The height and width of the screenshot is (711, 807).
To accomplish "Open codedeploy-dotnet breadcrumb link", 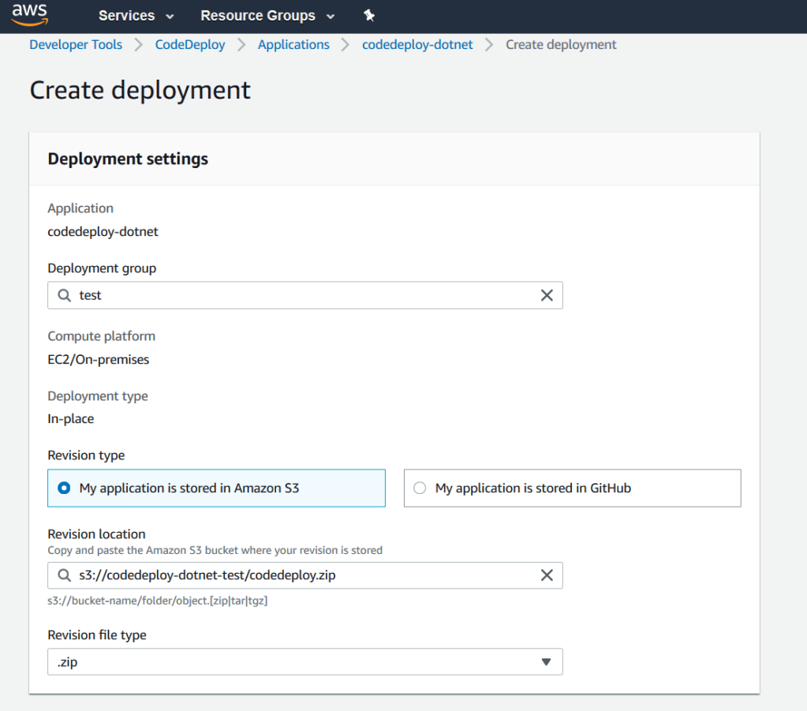I will (x=417, y=45).
